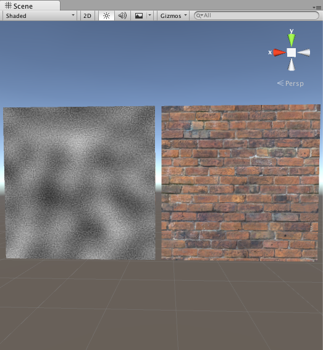The image size is (323, 350).
Task: Open the Shaded draw mode dropdown
Action: tap(40, 15)
